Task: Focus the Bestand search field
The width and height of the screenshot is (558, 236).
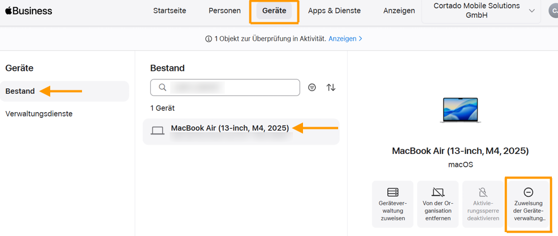Action: click(x=225, y=87)
